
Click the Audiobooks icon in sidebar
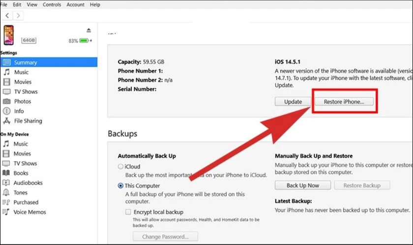6,182
